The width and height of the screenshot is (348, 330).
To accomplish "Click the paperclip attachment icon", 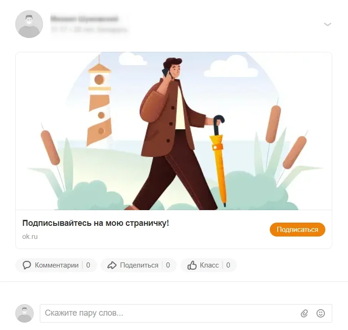I will click(304, 313).
